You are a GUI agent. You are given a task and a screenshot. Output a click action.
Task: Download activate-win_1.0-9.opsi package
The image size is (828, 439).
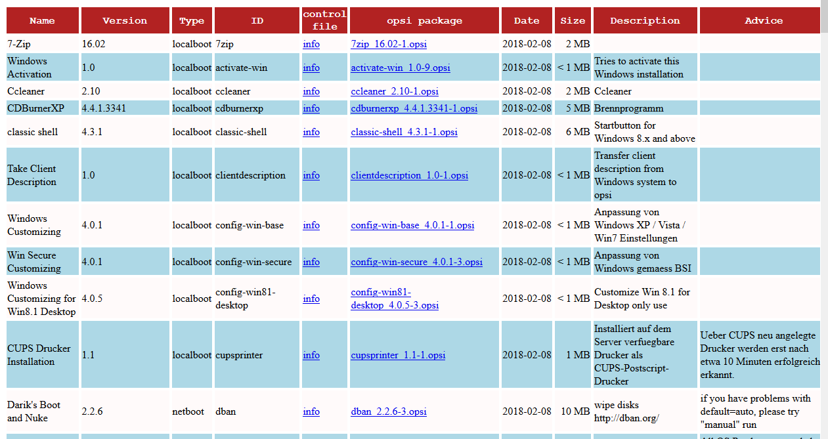pos(400,68)
